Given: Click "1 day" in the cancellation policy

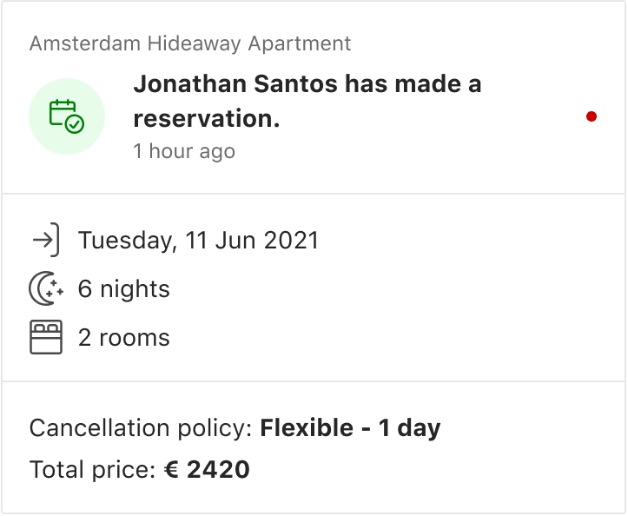Looking at the screenshot, I should [409, 428].
